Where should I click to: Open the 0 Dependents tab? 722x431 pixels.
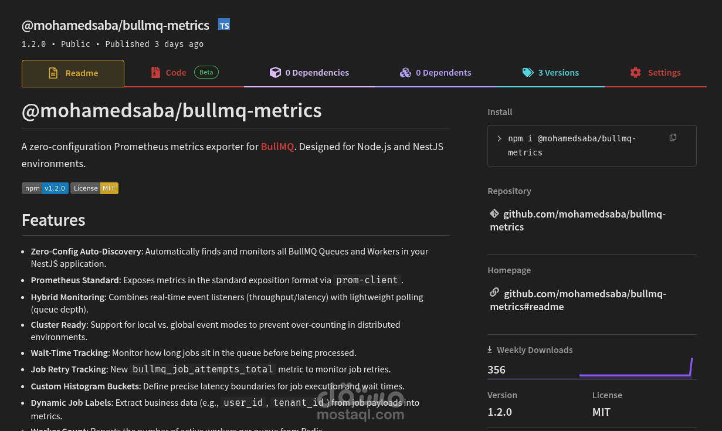click(x=435, y=73)
